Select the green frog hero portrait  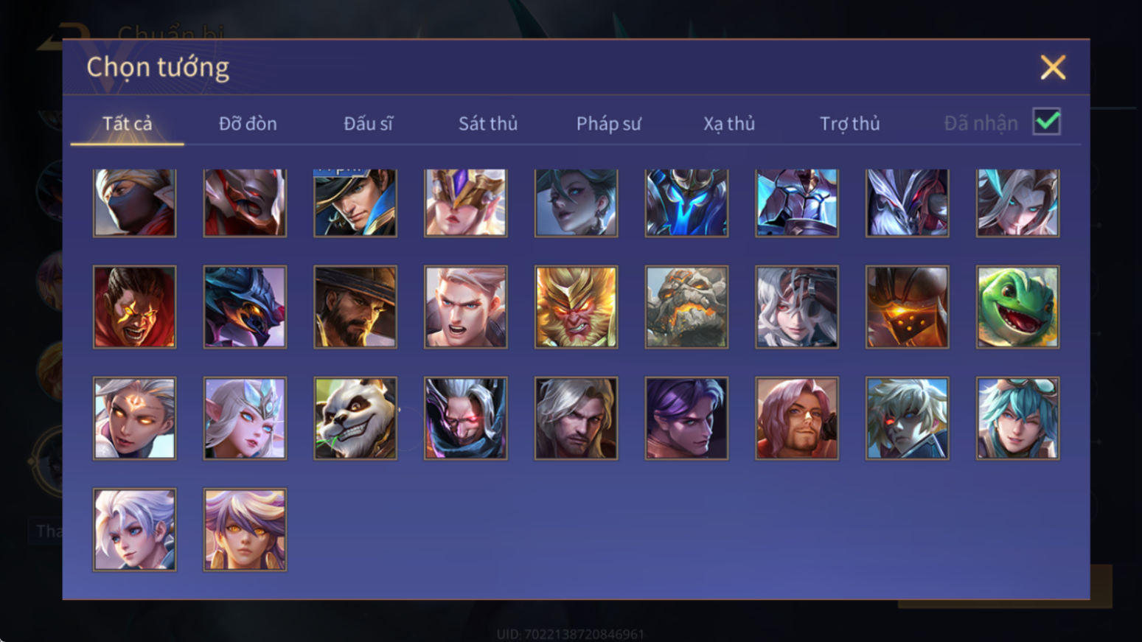1017,307
